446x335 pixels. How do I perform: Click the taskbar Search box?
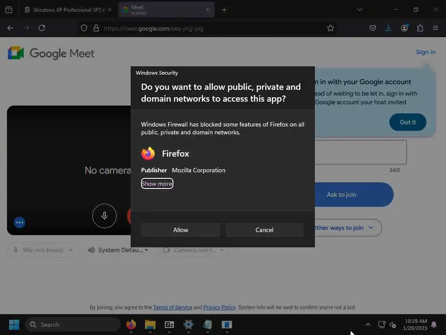(x=73, y=325)
